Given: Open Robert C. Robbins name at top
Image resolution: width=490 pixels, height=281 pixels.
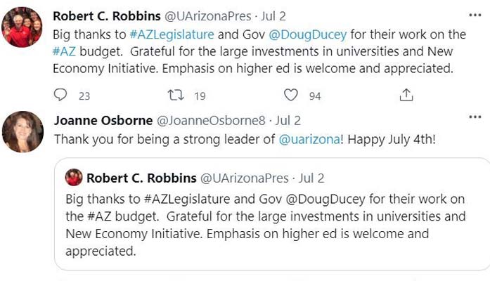Looking at the screenshot, I should pyautogui.click(x=105, y=15).
